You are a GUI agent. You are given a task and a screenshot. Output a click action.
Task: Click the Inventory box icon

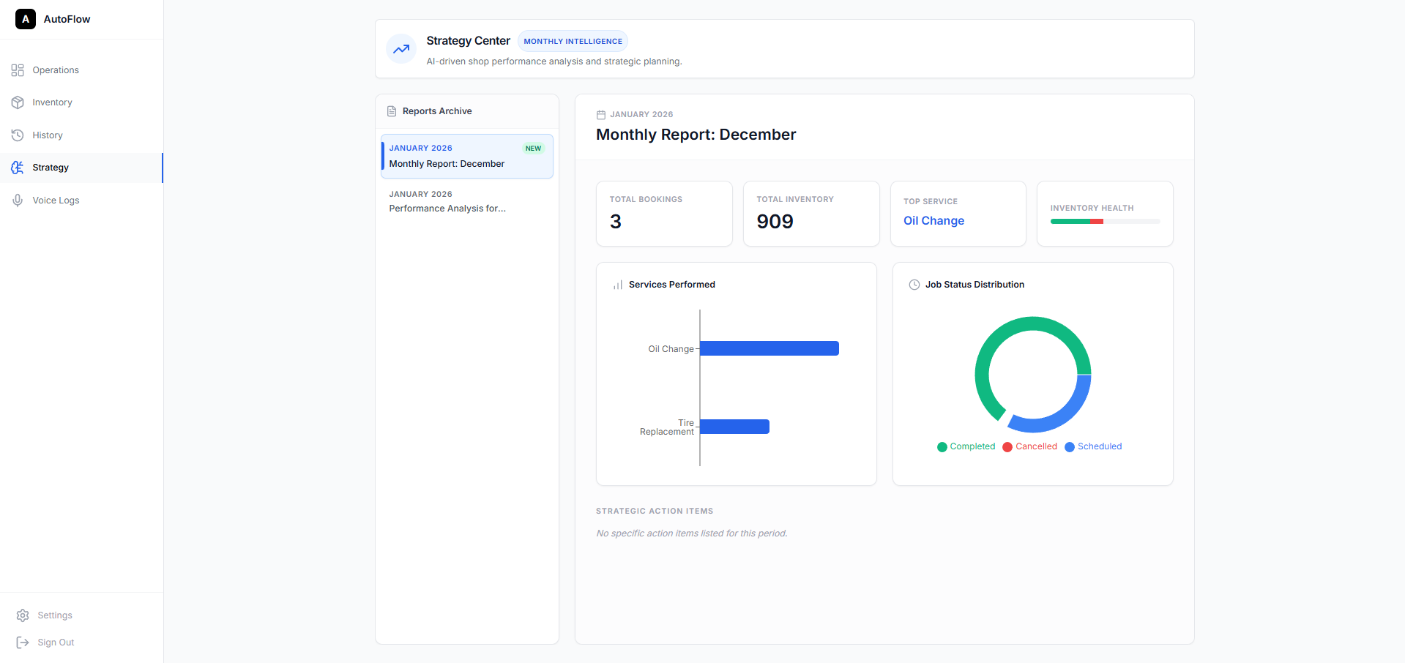click(x=18, y=102)
